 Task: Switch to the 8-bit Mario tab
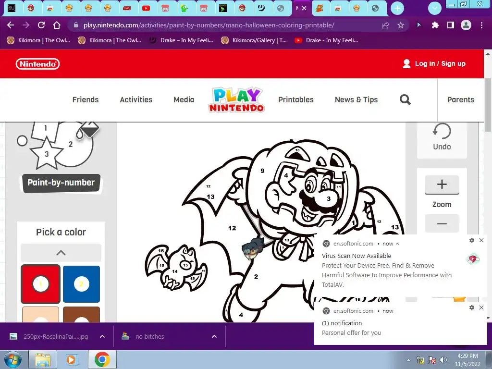(319, 9)
